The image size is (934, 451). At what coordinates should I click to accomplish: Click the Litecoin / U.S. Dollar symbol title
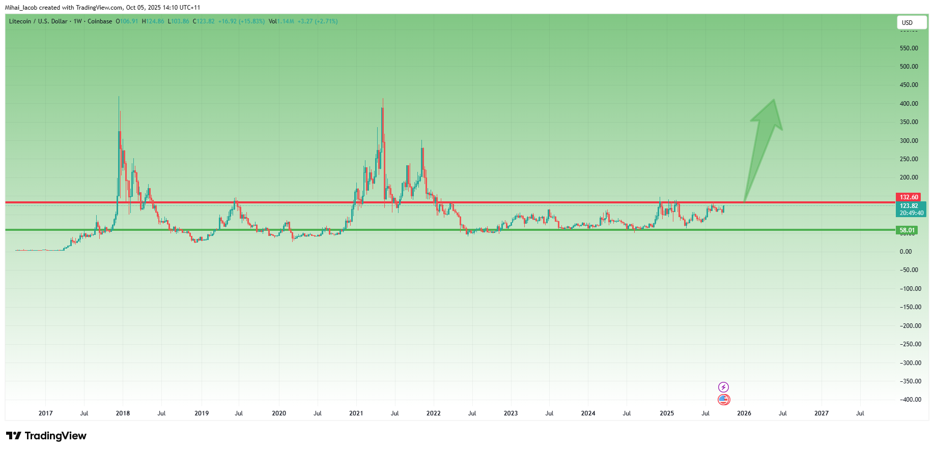pos(38,21)
